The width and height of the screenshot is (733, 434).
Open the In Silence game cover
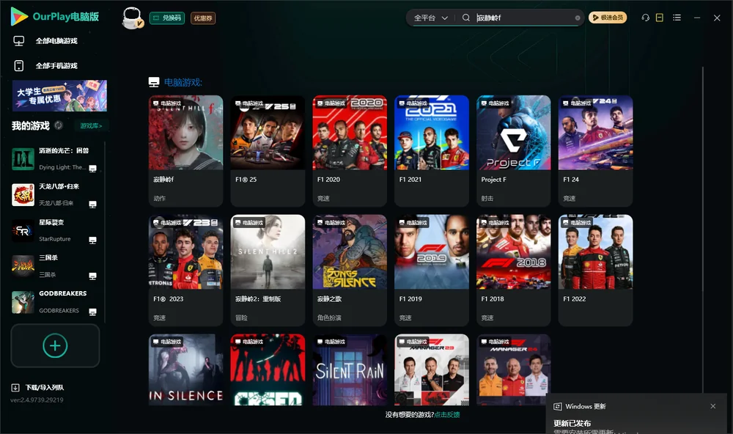(185, 369)
